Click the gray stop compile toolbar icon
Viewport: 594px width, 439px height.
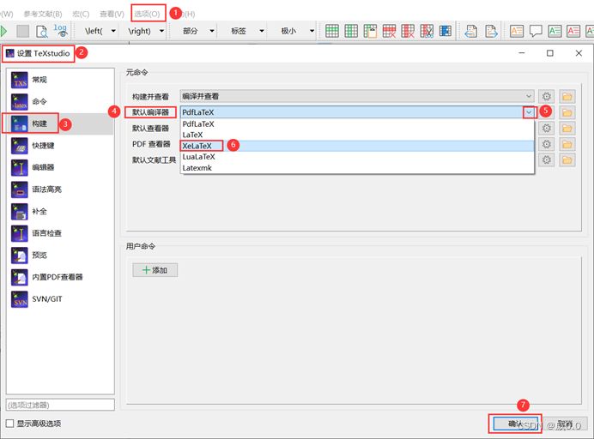[x=22, y=31]
